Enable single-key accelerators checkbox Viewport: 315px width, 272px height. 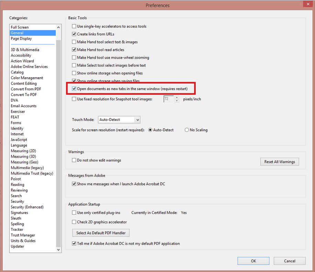pos(74,26)
